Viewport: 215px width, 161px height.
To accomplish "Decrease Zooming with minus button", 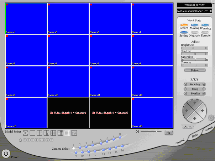I will (x=185, y=84).
